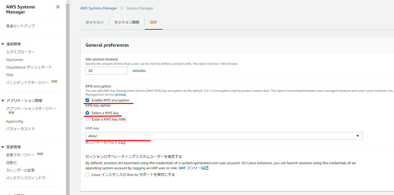Open the pricing link under KMS encryption
394x195 pixels.
tap(120, 95)
